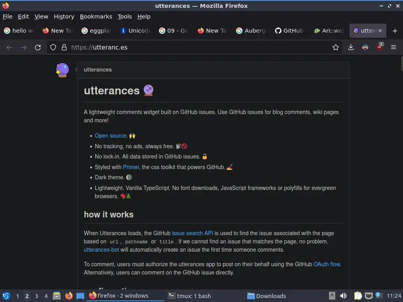Open the notification alert tray icon

[x=378, y=295]
